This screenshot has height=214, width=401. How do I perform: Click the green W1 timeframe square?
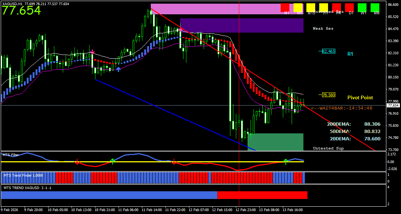click(362, 7)
